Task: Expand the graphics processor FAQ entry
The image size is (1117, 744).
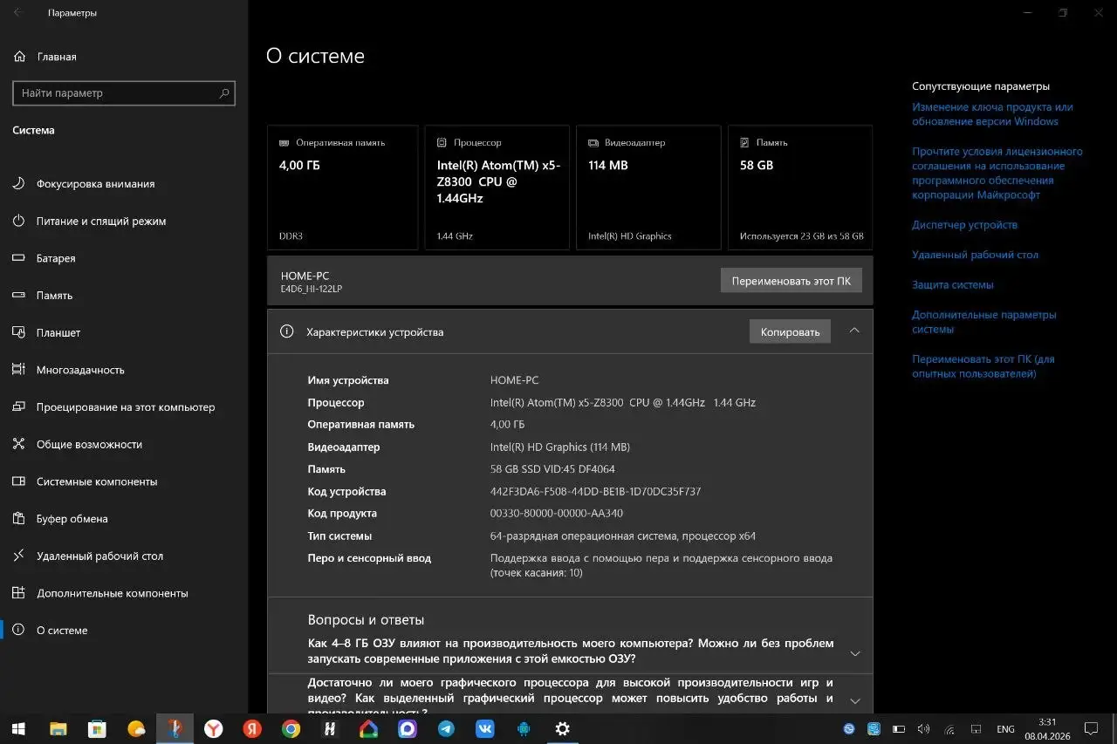Action: point(854,699)
